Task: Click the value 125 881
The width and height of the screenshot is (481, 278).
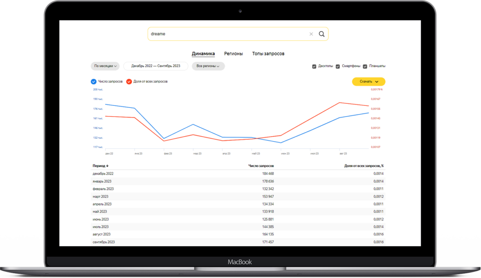Action: pyautogui.click(x=268, y=219)
